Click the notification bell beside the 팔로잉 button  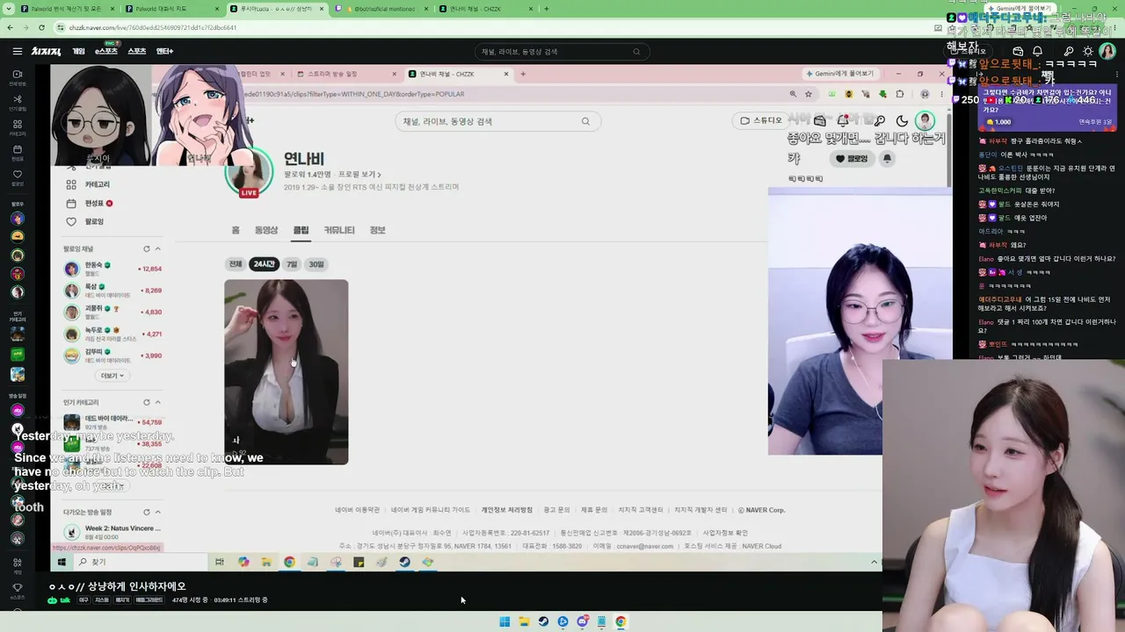[x=887, y=159]
